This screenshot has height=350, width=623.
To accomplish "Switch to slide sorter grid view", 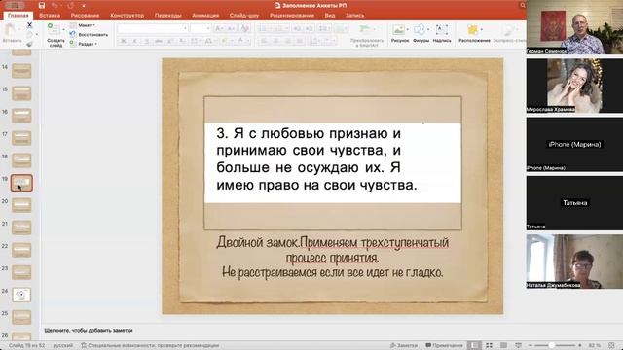I will click(489, 346).
